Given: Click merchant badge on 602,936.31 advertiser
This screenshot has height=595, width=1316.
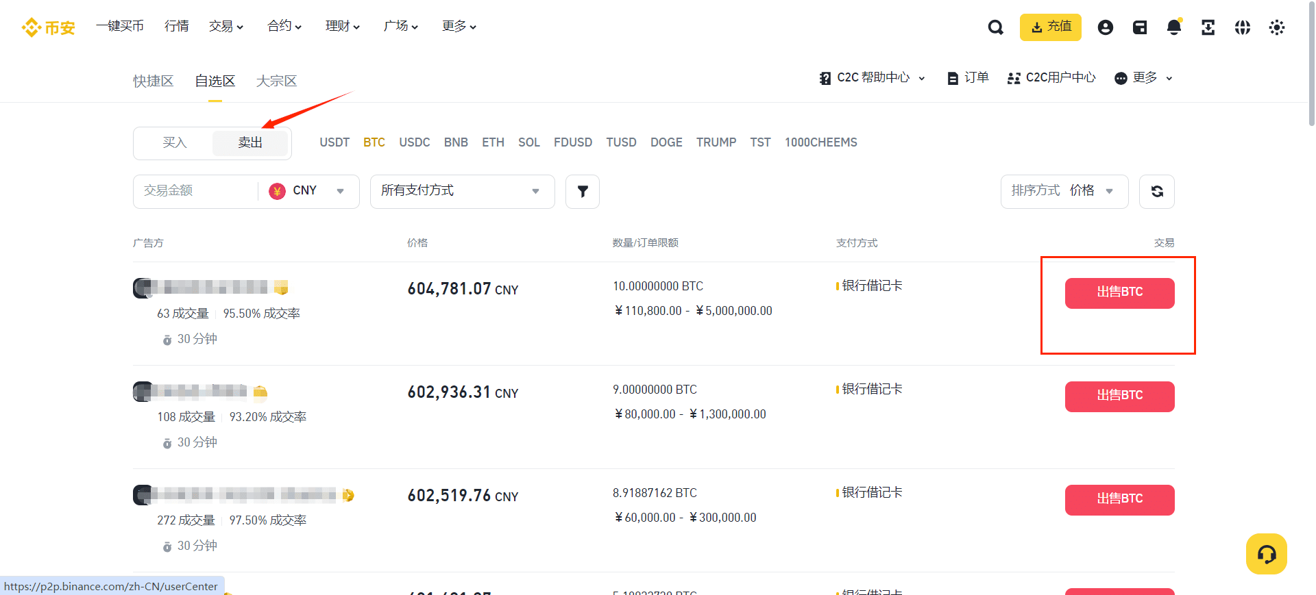Looking at the screenshot, I should [260, 392].
